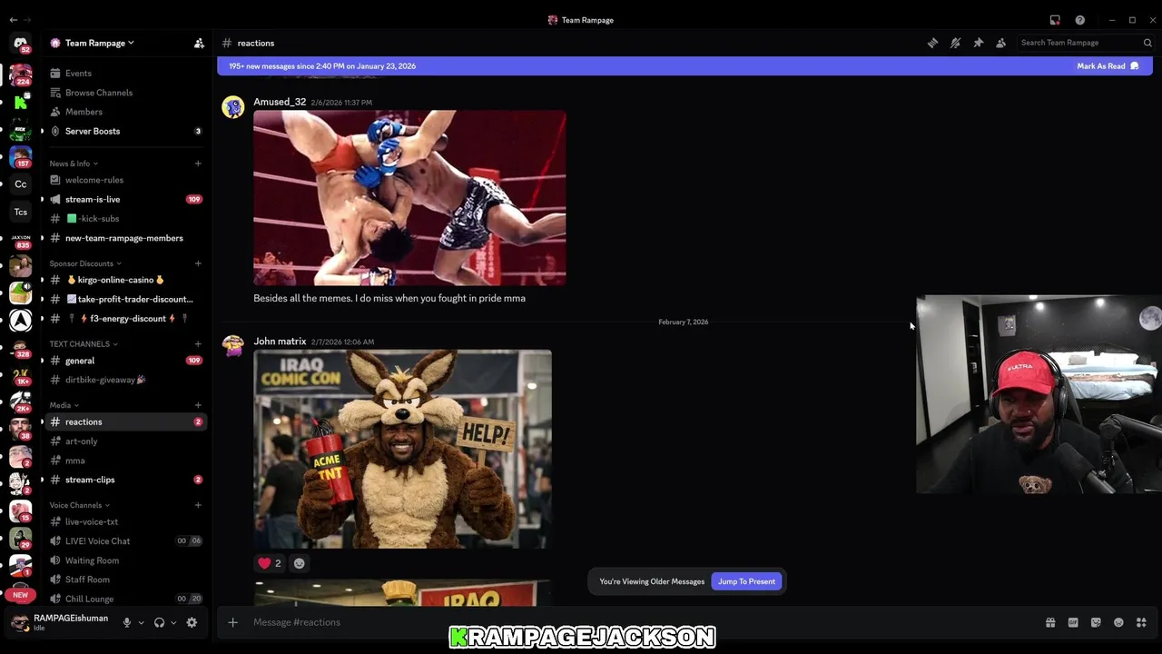The image size is (1162, 654).
Task: Collapse the Sponsor Discounts category
Action: (x=85, y=263)
